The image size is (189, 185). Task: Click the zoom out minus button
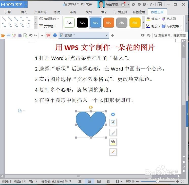(137, 181)
